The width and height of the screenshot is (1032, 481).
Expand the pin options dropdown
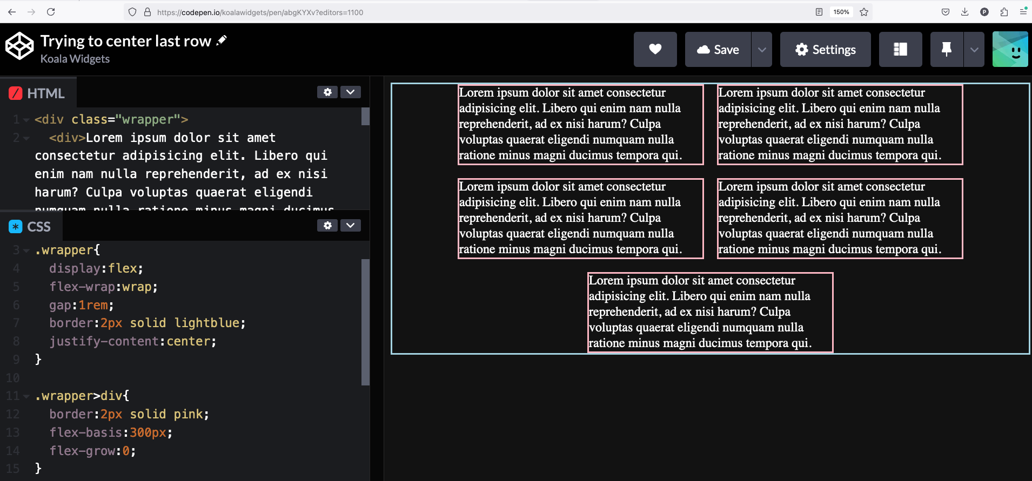click(x=974, y=49)
